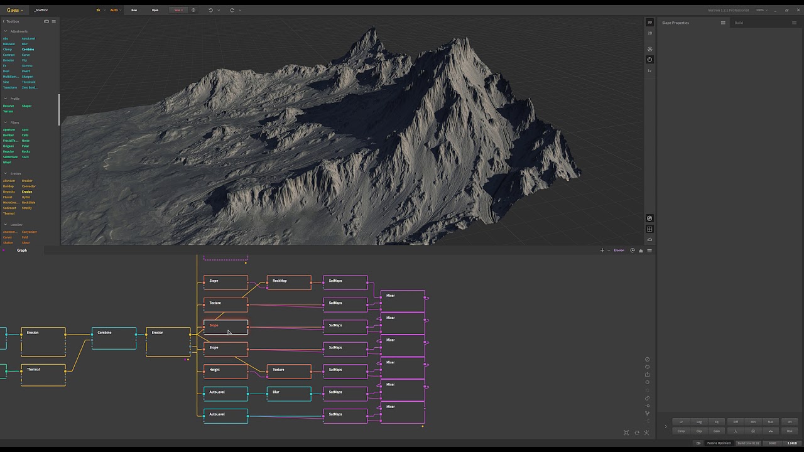The image size is (804, 452).
Task: Select the Blur node in graph
Action: click(x=289, y=394)
